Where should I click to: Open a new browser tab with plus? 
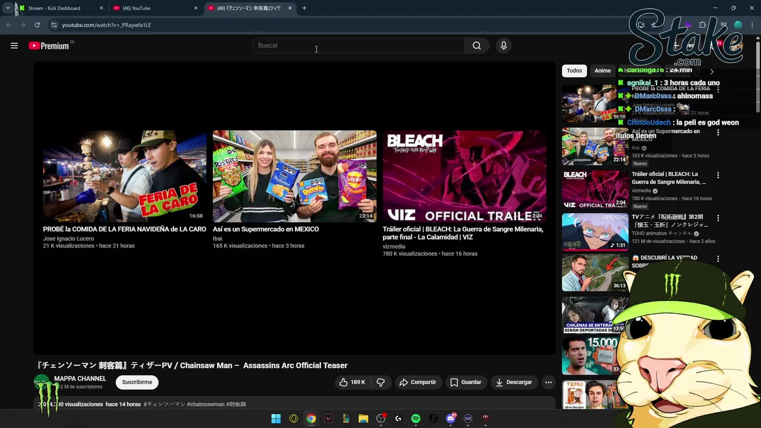coord(304,8)
